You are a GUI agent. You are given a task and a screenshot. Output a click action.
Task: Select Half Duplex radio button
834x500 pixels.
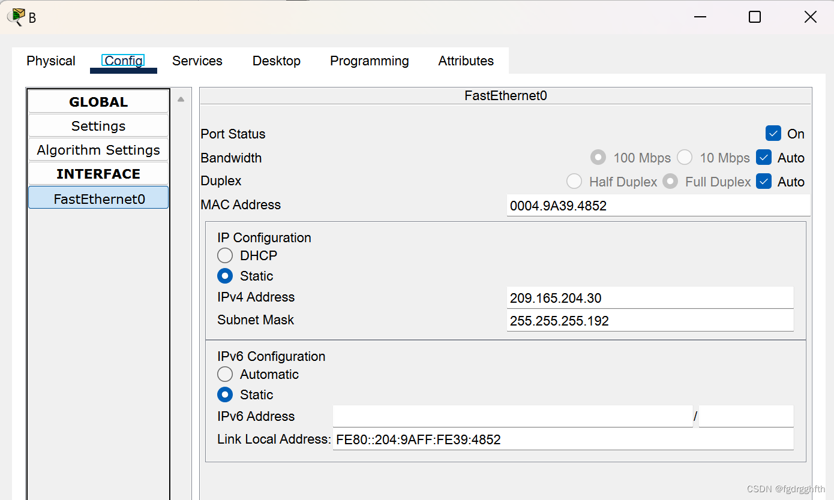(574, 181)
